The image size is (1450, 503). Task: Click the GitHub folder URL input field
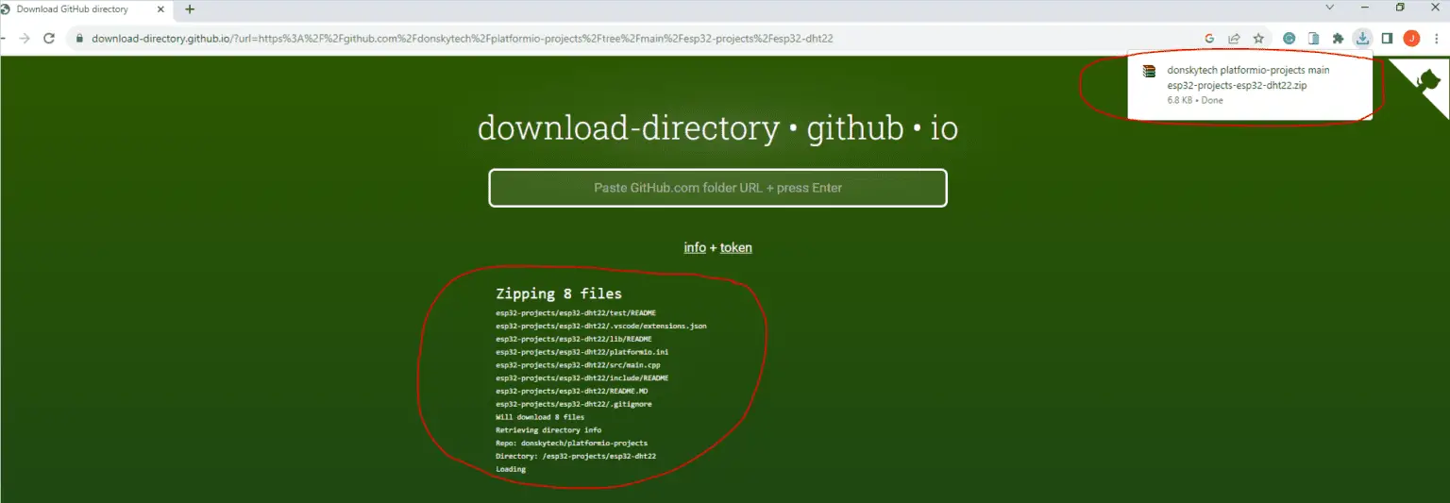[717, 188]
